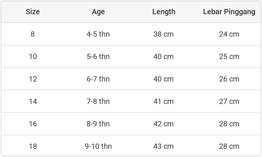Select the size 14 cell
Viewport: 262px width, 157px height.
[x=33, y=101]
